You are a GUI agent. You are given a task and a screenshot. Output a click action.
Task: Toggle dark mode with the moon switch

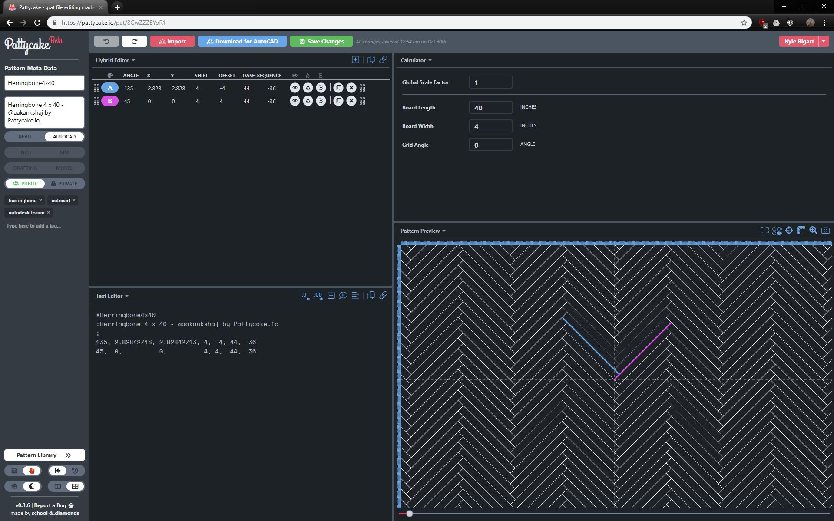point(31,486)
